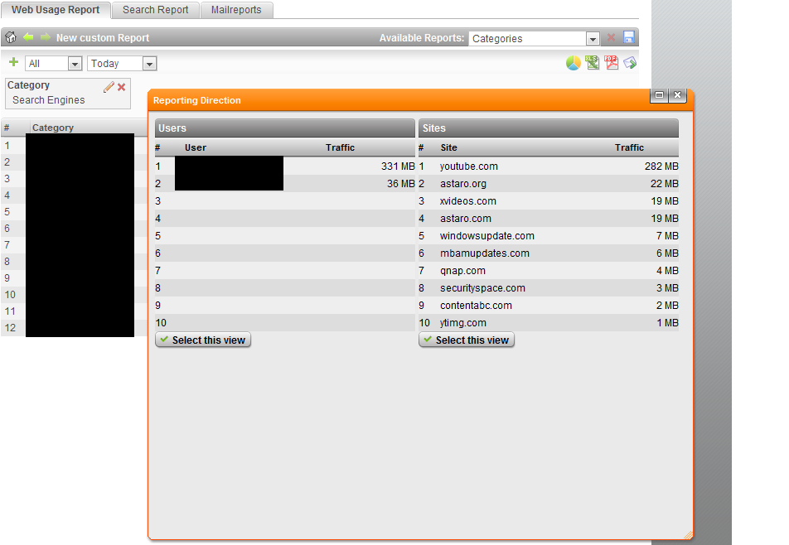The height and width of the screenshot is (545, 789).
Task: Open the Mailreports tab
Action: click(236, 10)
